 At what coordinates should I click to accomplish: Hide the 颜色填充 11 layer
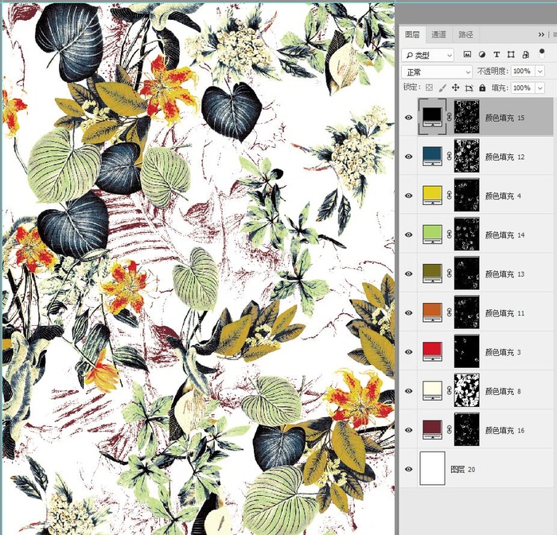tap(409, 312)
